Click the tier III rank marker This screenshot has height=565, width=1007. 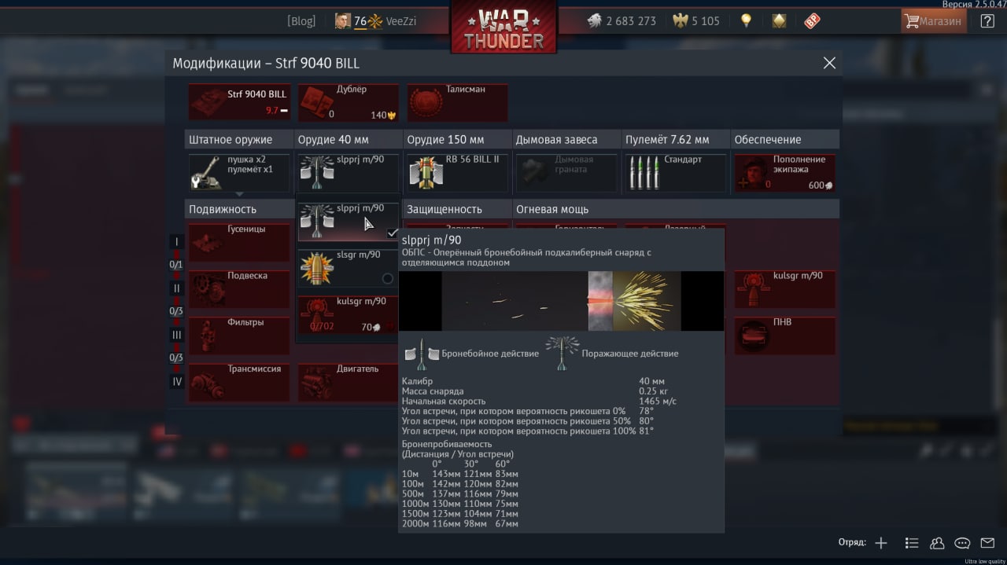[177, 335]
